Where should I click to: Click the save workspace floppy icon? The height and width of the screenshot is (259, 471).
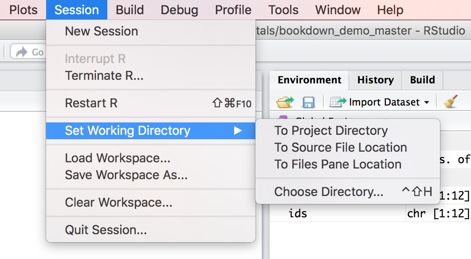tap(309, 102)
